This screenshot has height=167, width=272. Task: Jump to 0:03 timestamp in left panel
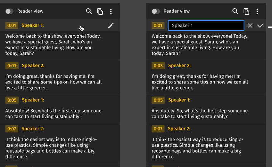[12, 66]
